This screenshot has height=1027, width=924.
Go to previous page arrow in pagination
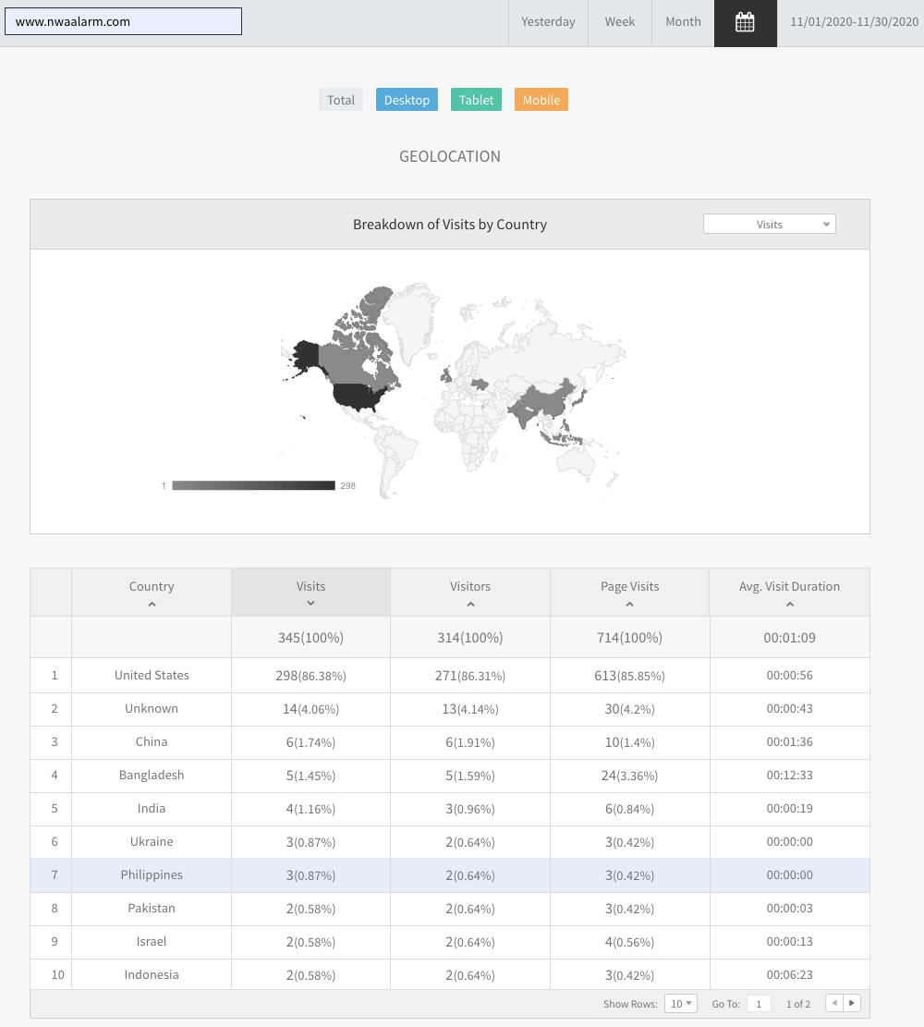(x=834, y=1003)
